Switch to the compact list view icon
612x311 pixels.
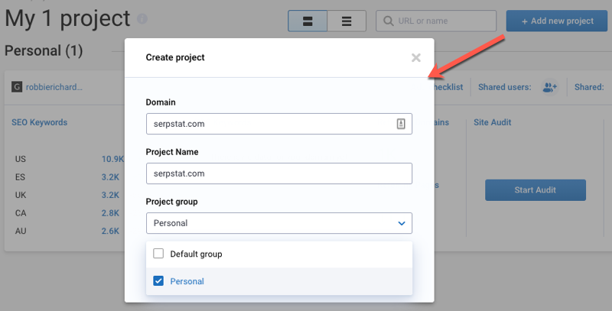[347, 21]
